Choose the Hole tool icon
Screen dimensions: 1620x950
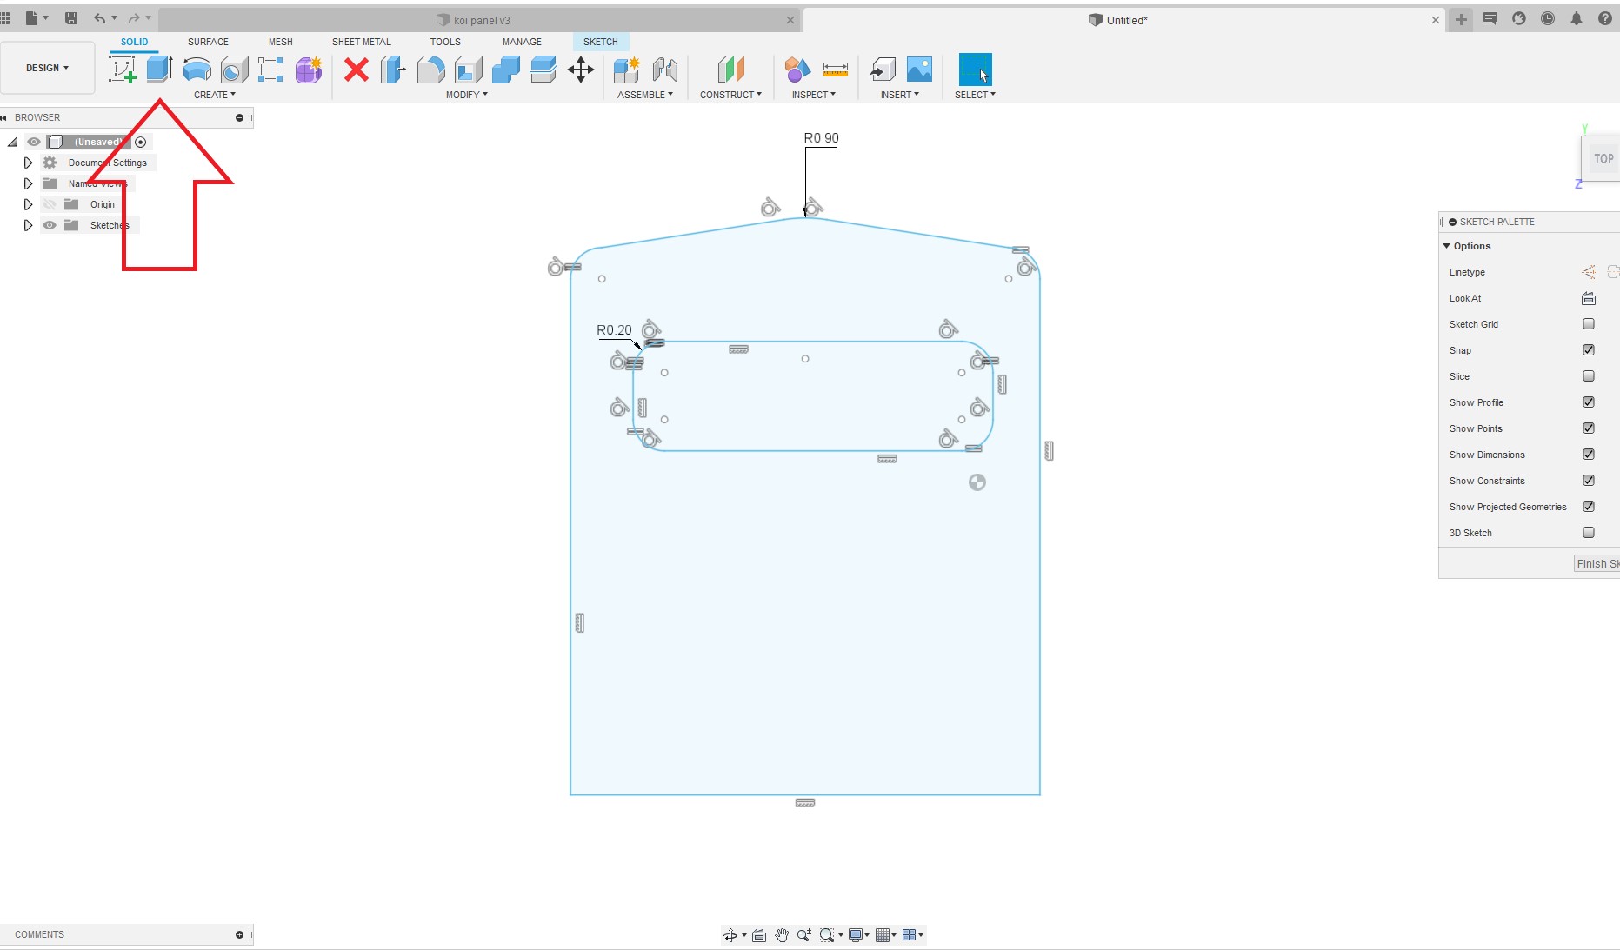pos(235,70)
